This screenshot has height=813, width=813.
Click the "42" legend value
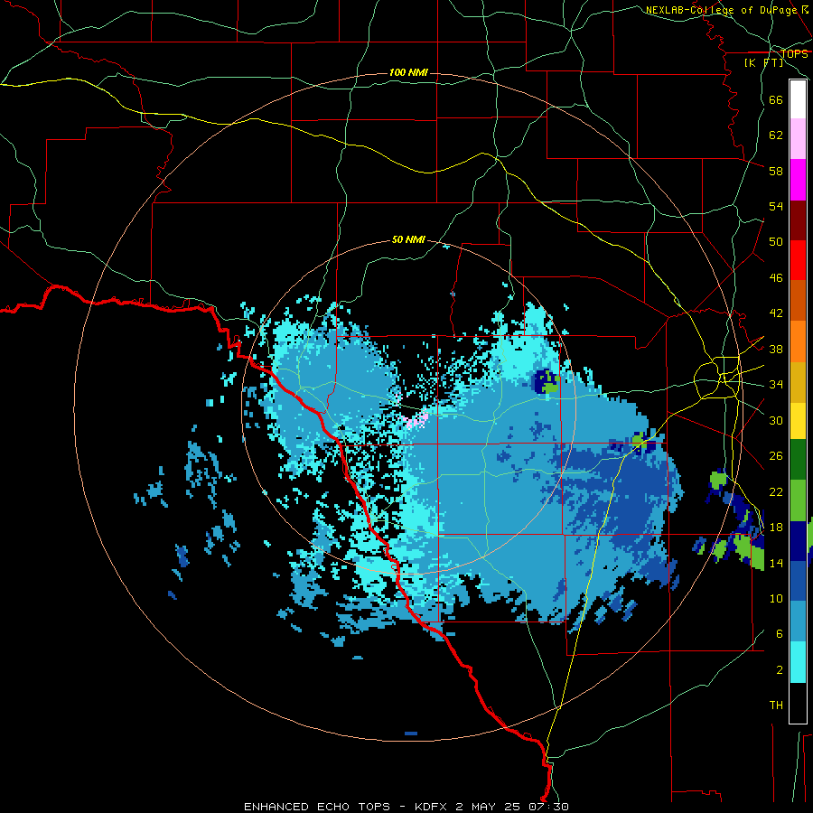click(x=776, y=313)
